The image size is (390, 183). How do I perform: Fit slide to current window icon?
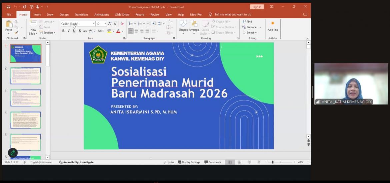[x=308, y=162]
